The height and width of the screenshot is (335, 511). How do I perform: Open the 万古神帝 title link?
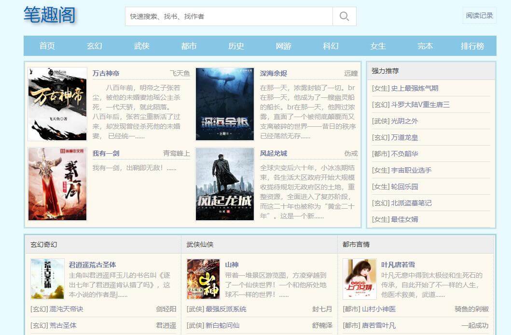pos(106,73)
